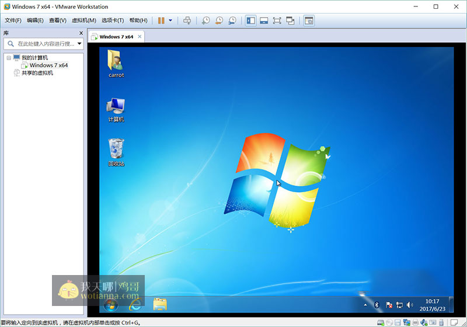Select 共享的虚拟机 in library tree

(x=37, y=73)
